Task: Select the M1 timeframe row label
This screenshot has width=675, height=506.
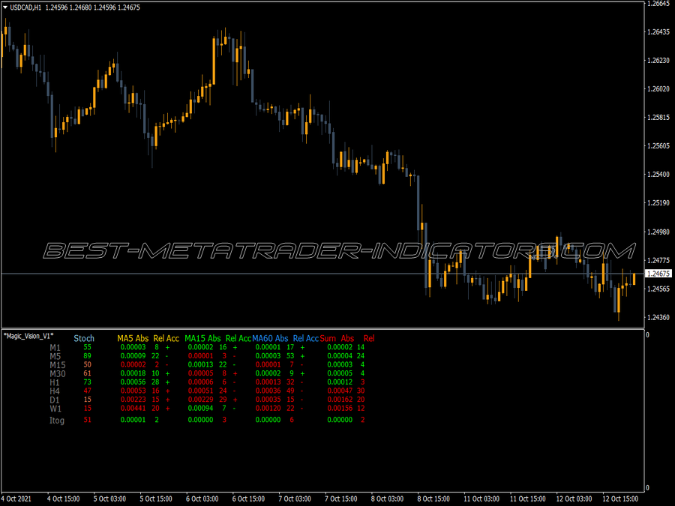Action: pyautogui.click(x=55, y=348)
